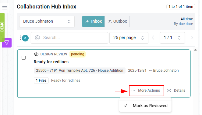The width and height of the screenshot is (202, 115).
Task: Click the green DEMO side tab
Action: 2,27
